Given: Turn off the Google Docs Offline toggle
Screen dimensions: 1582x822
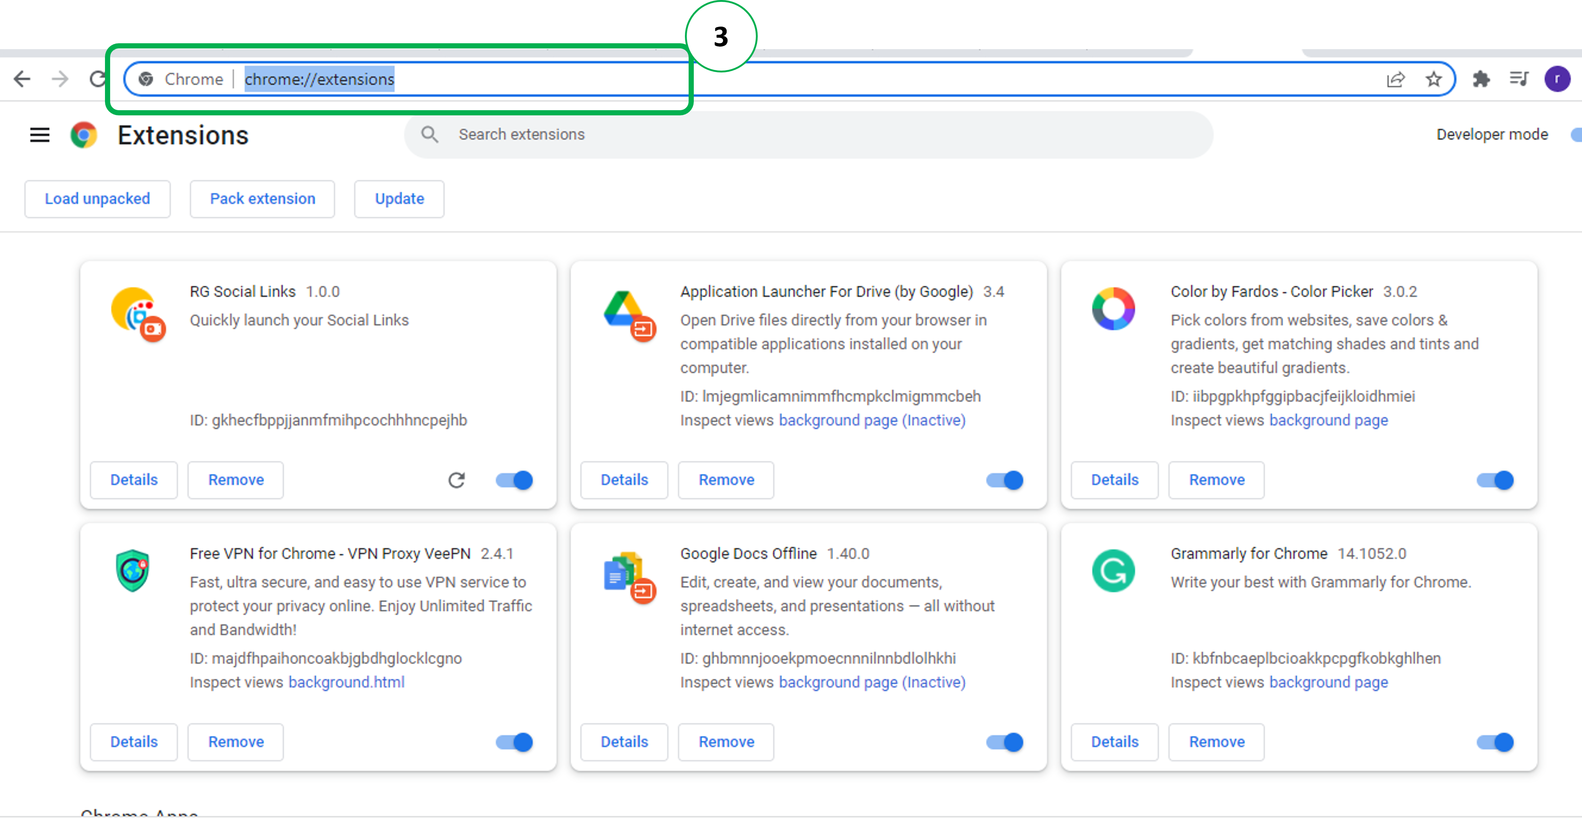Looking at the screenshot, I should (x=1005, y=741).
